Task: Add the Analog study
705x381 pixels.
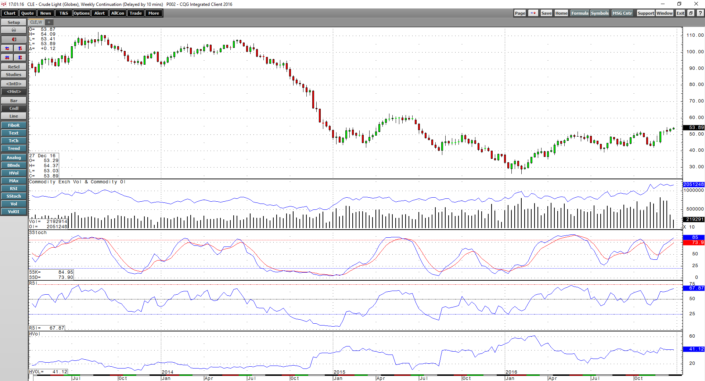Action: [14, 158]
